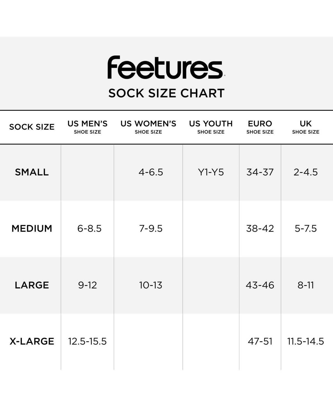Click the 38-42 Euro size cell
The width and height of the screenshot is (333, 407).
(260, 228)
